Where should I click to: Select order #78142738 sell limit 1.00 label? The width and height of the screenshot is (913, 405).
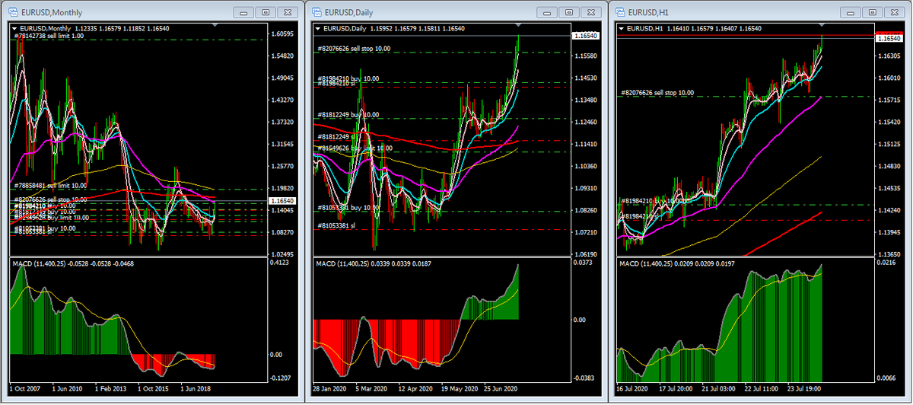pos(50,37)
